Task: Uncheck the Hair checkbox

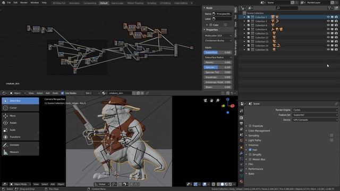Action: (250, 150)
